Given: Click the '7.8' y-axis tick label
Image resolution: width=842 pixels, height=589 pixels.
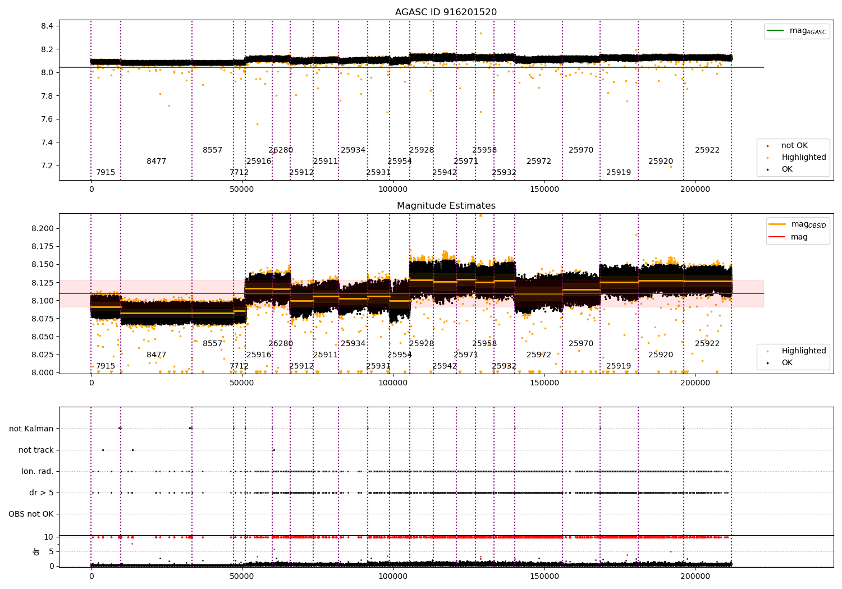Looking at the screenshot, I should point(47,96).
